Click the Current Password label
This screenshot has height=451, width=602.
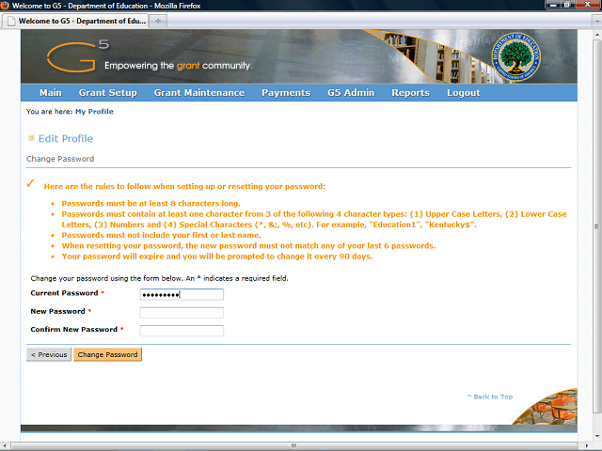pos(65,293)
